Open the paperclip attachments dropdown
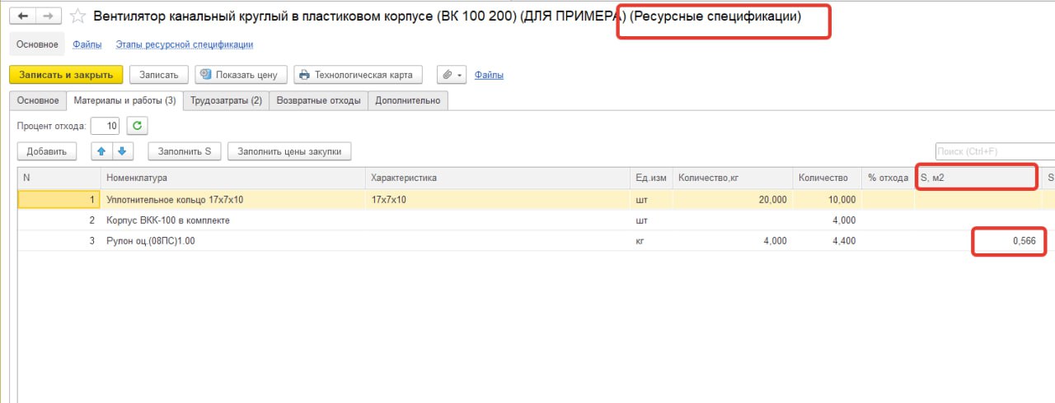 click(451, 75)
